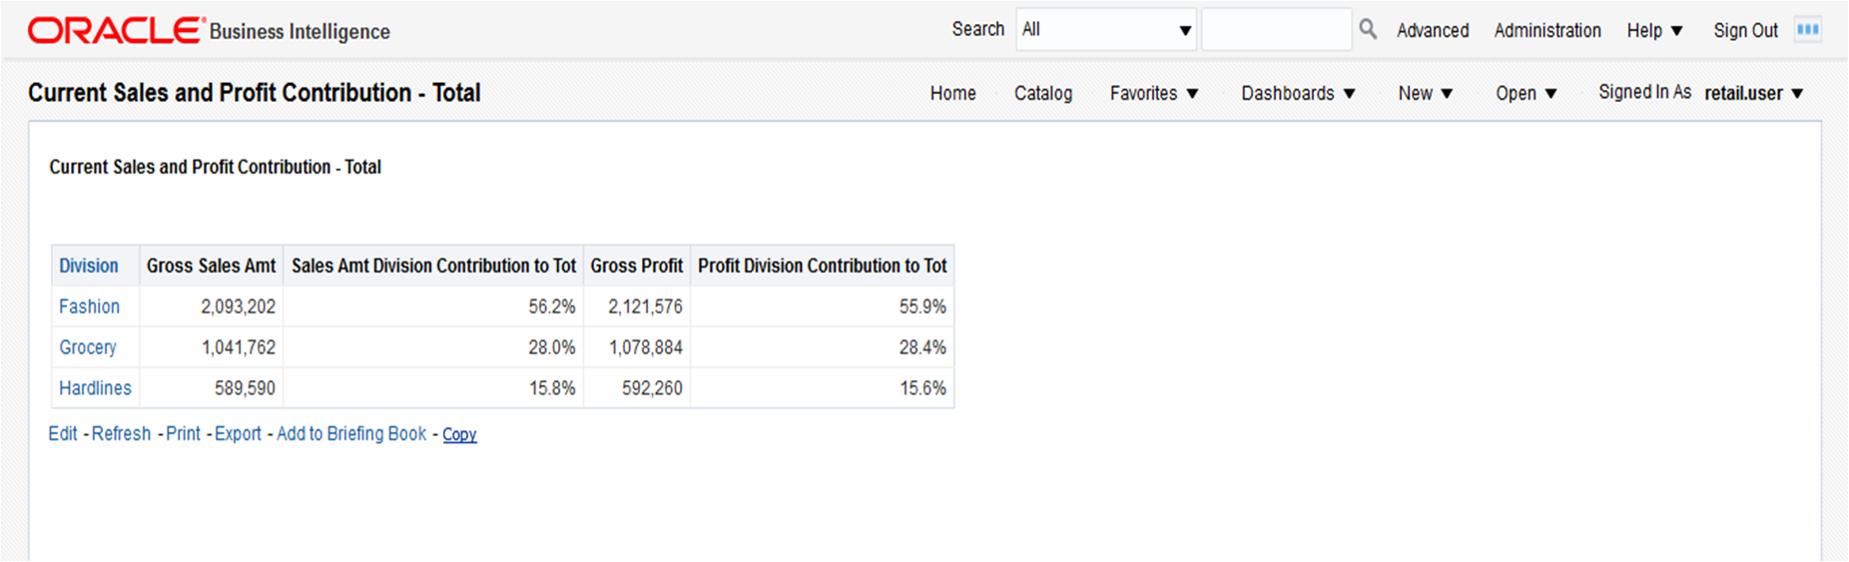Go to Administration page
Viewport: 1849px width, 562px height.
click(x=1547, y=31)
